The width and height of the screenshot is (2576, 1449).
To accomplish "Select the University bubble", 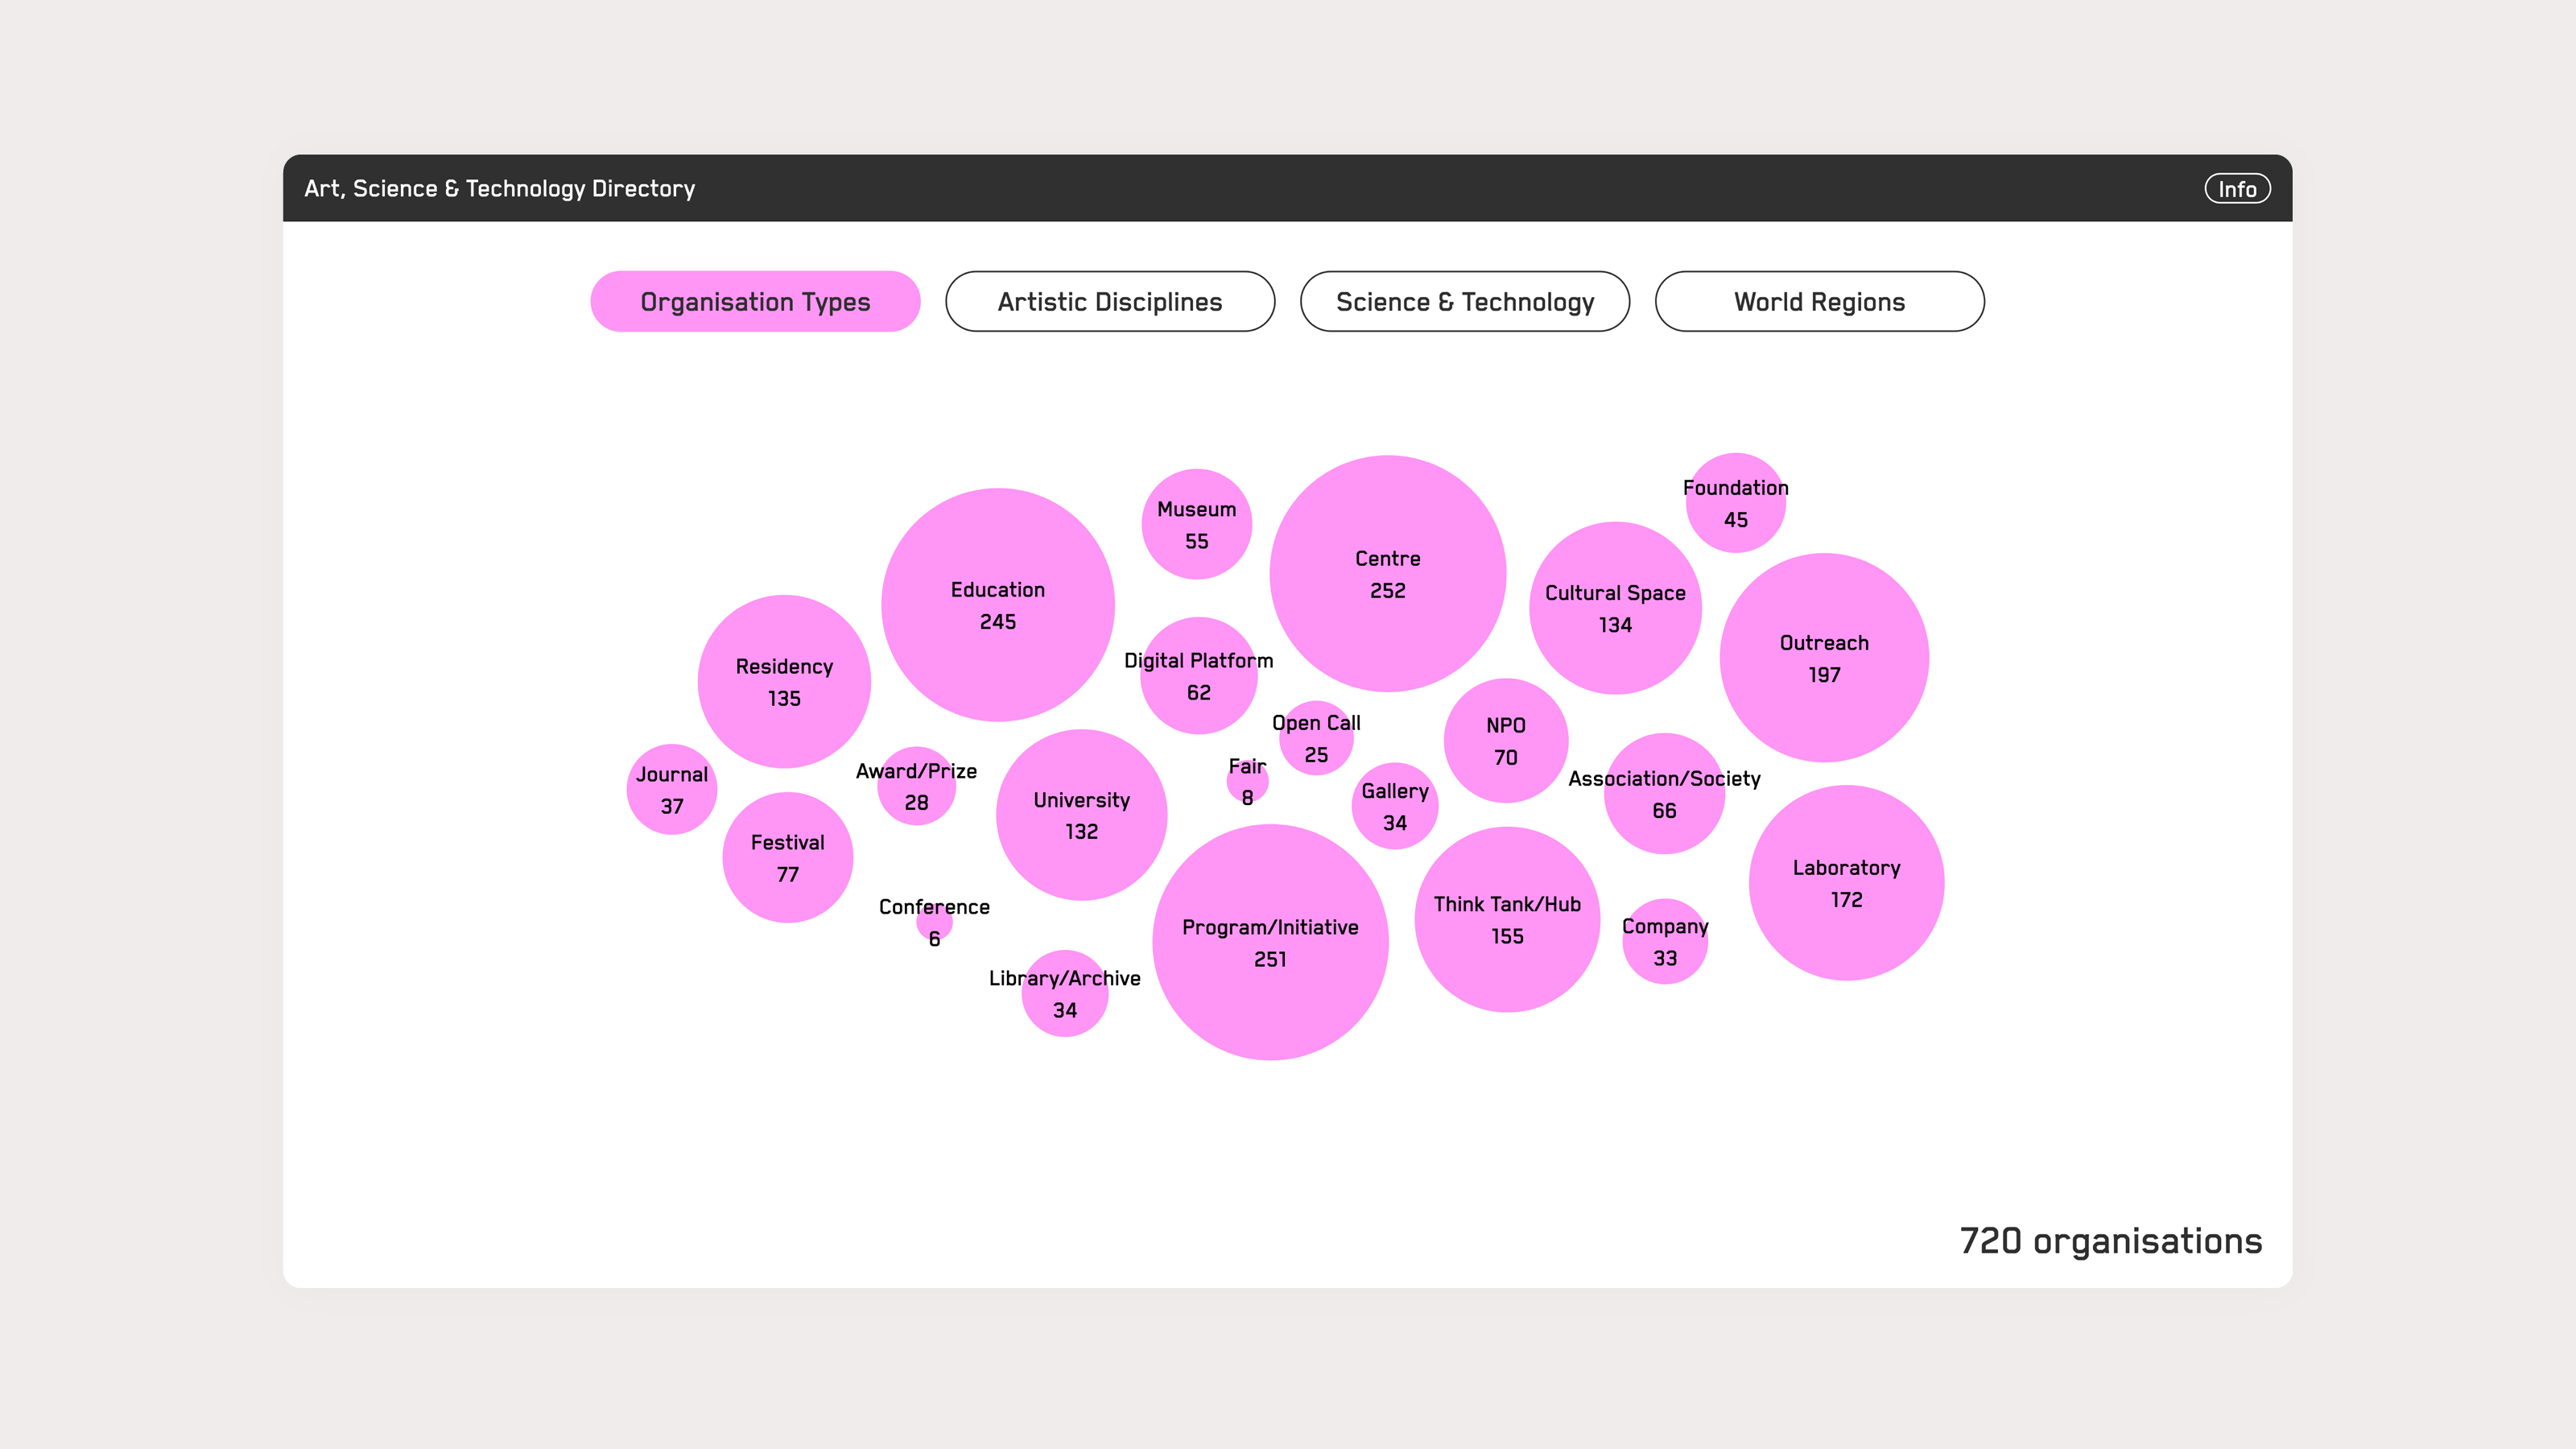I will (x=1080, y=815).
